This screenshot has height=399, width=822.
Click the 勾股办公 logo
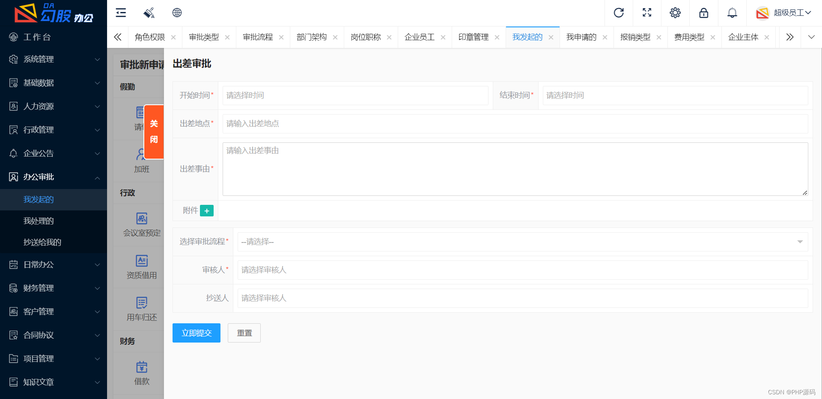[x=54, y=13]
